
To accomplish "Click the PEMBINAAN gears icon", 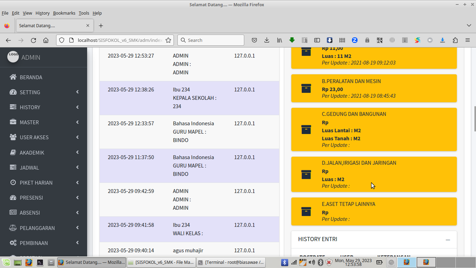I will [x=13, y=243].
